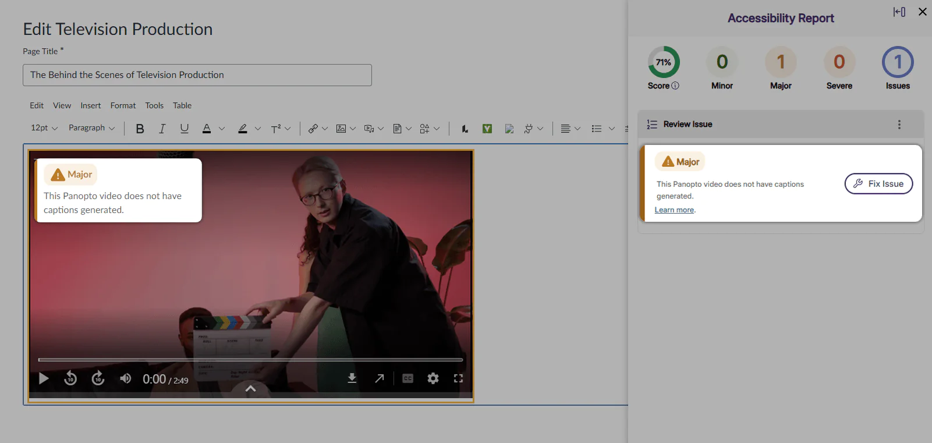Image resolution: width=932 pixels, height=443 pixels.
Task: Open media options dropdown arrow
Action: 381,129
